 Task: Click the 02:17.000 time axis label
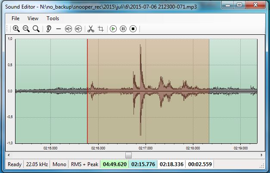(146, 148)
